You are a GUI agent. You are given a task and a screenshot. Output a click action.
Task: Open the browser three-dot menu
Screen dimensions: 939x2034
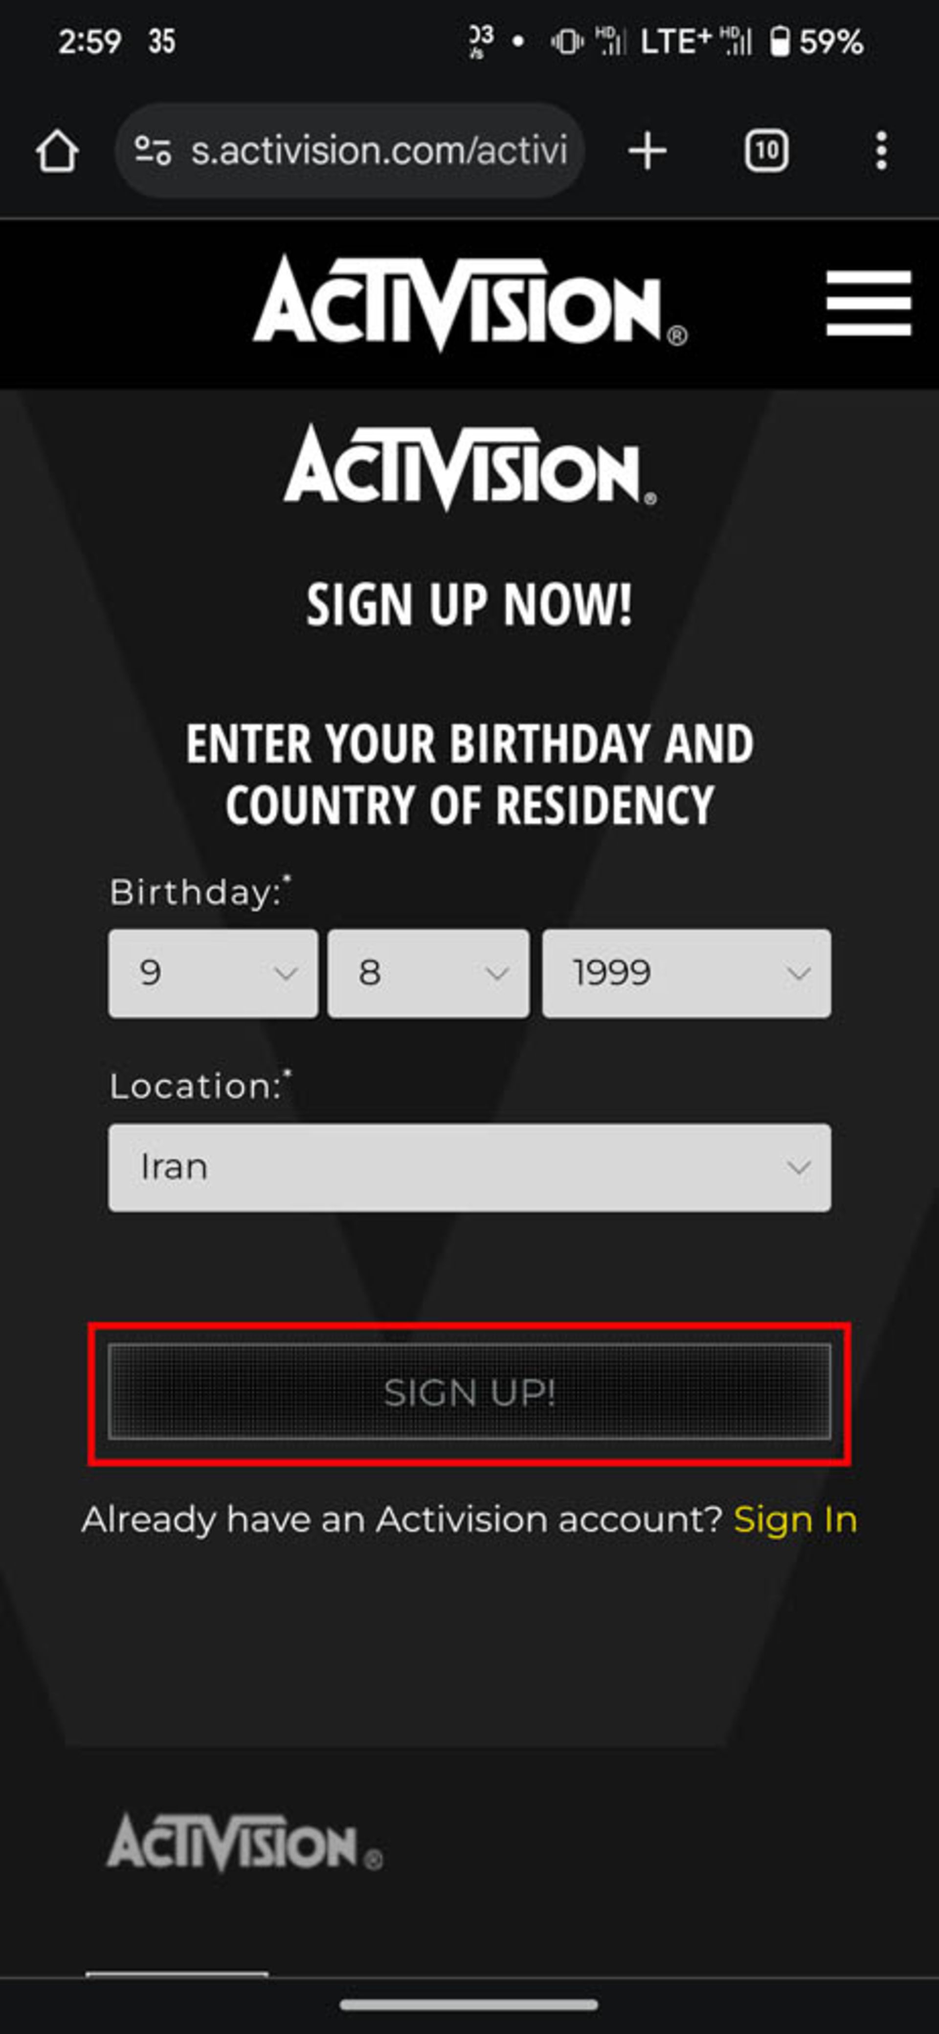pos(881,150)
